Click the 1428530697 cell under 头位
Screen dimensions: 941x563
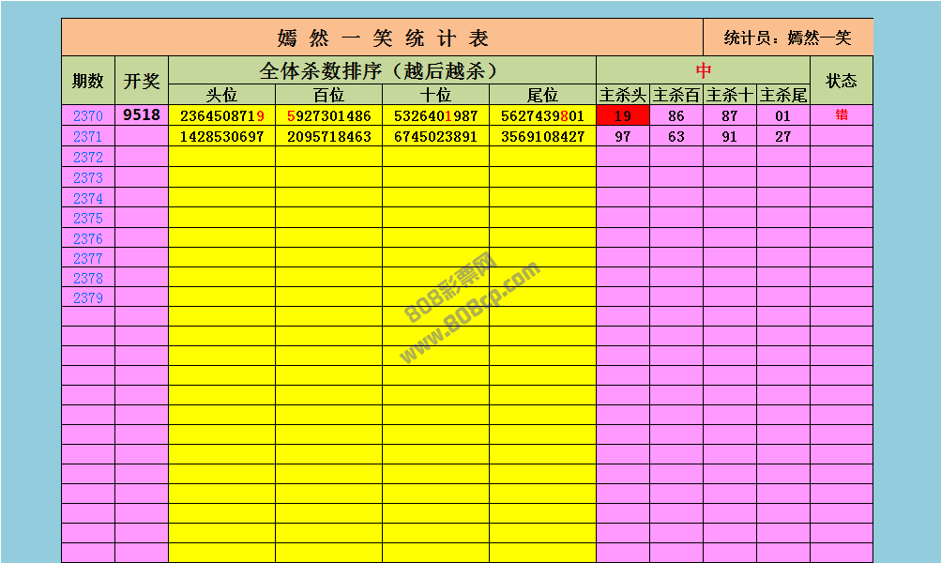[221, 137]
